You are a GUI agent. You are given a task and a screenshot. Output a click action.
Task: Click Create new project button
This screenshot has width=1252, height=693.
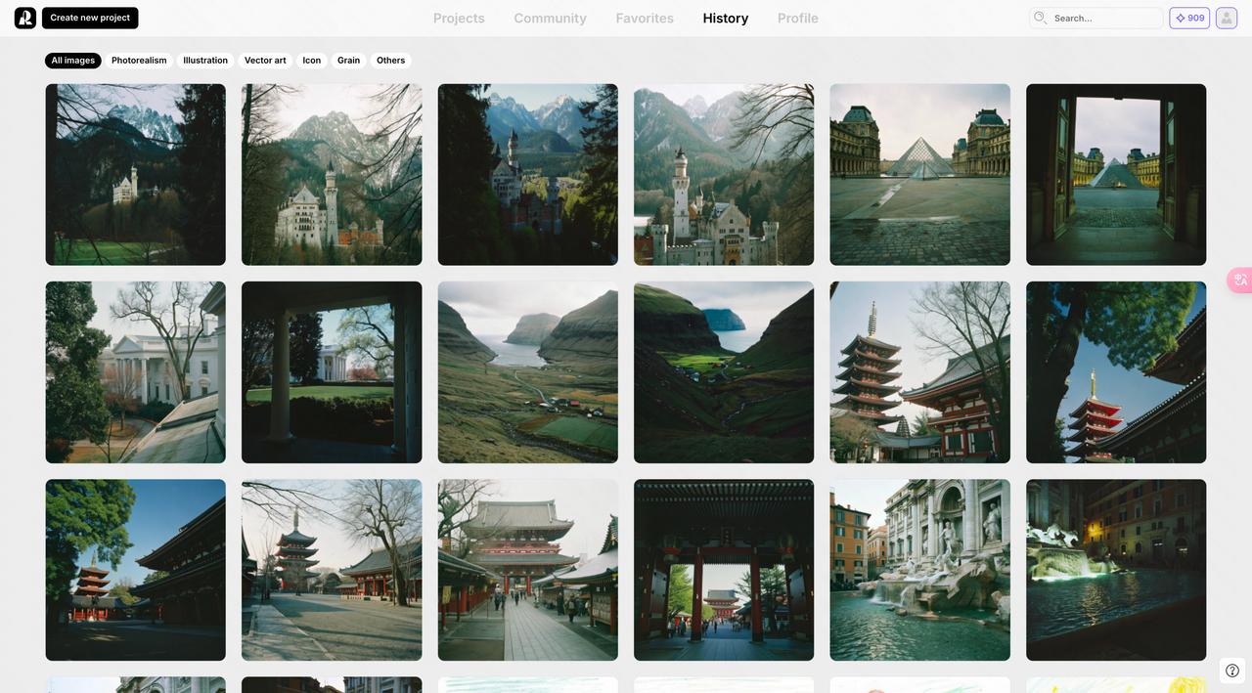pyautogui.click(x=90, y=18)
